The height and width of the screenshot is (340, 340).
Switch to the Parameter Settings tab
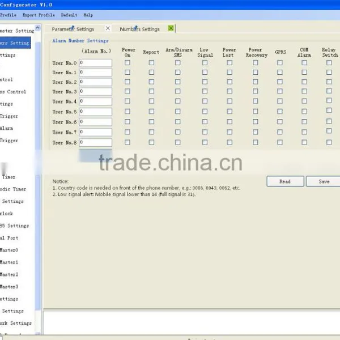(x=73, y=29)
